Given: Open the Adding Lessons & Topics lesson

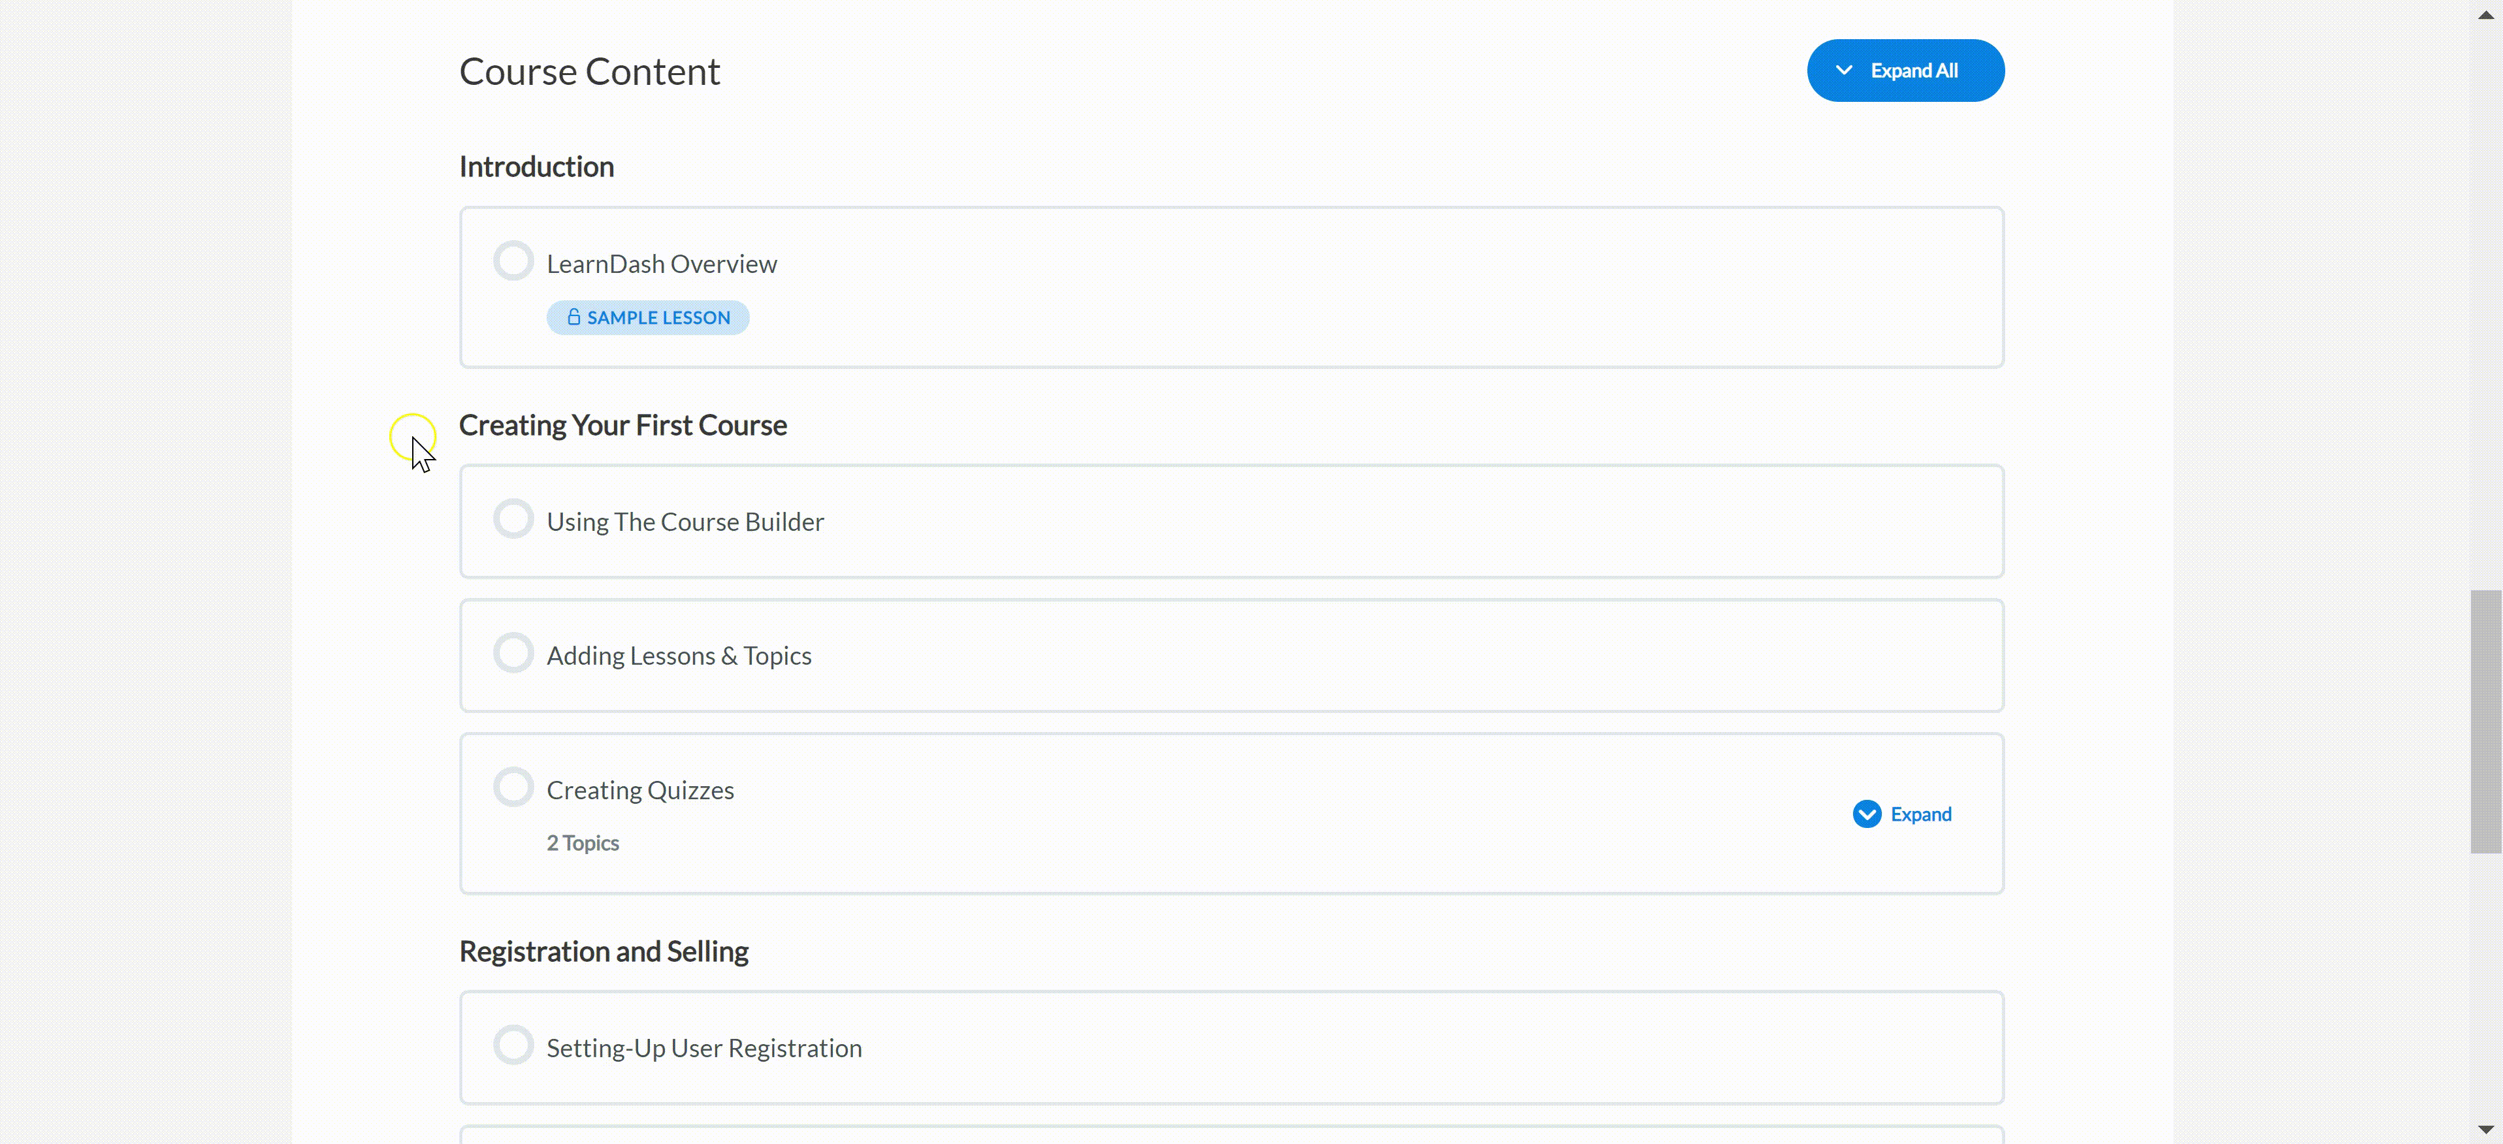Looking at the screenshot, I should 678,656.
